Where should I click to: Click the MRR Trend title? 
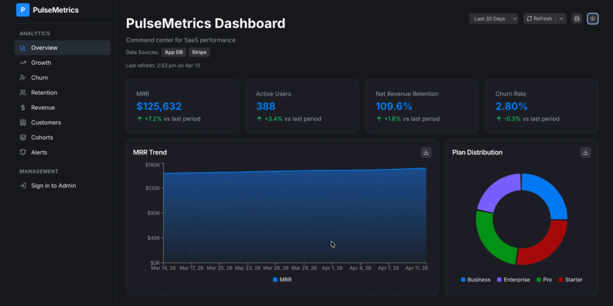pyautogui.click(x=150, y=152)
